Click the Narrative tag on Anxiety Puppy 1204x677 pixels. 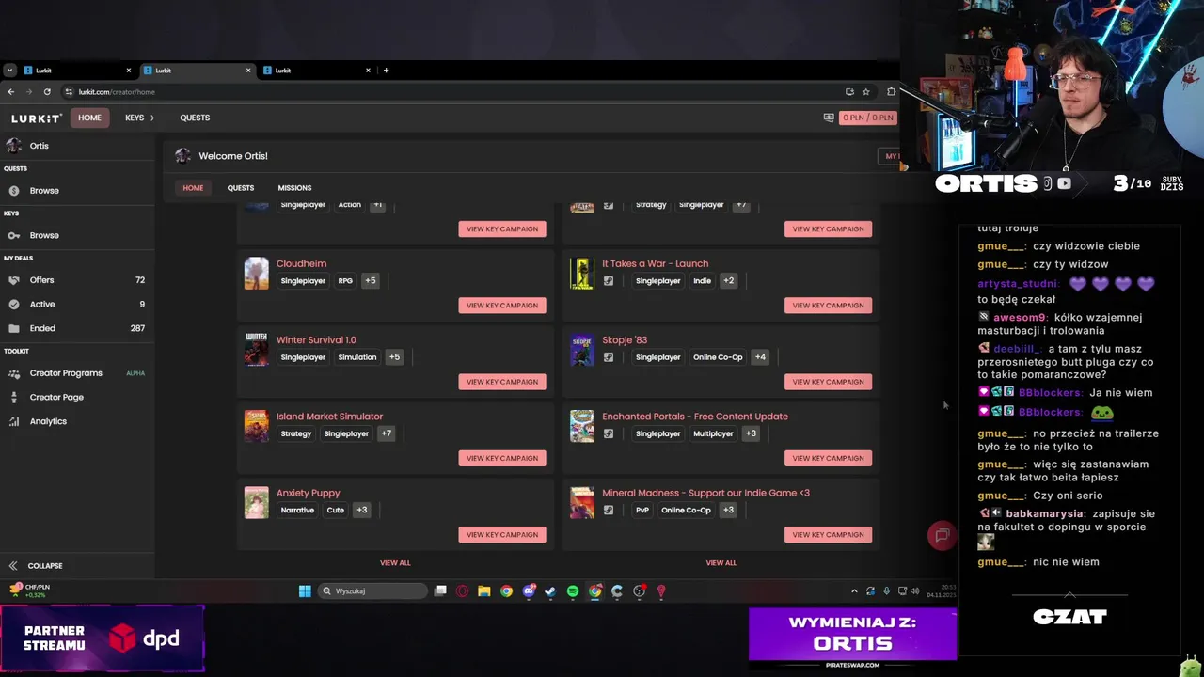coord(297,510)
